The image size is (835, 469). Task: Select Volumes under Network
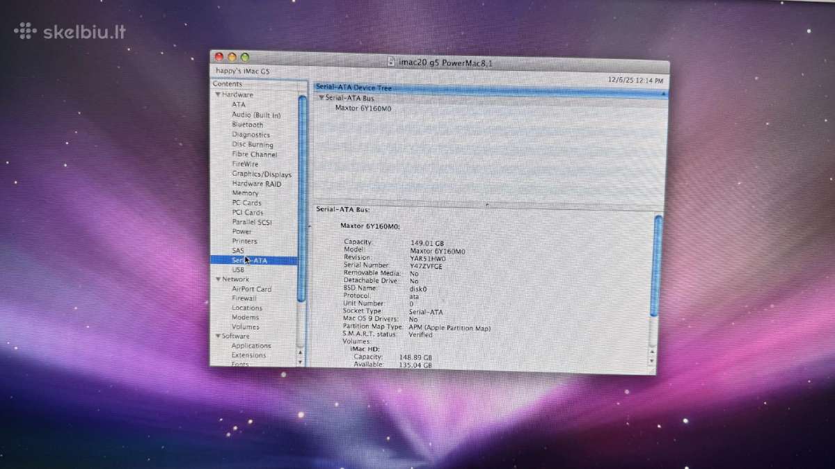[245, 327]
